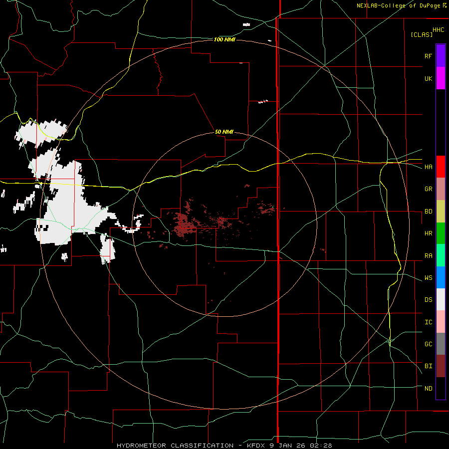
Task: Click the RA light green legend swatch
Action: pyautogui.click(x=441, y=255)
